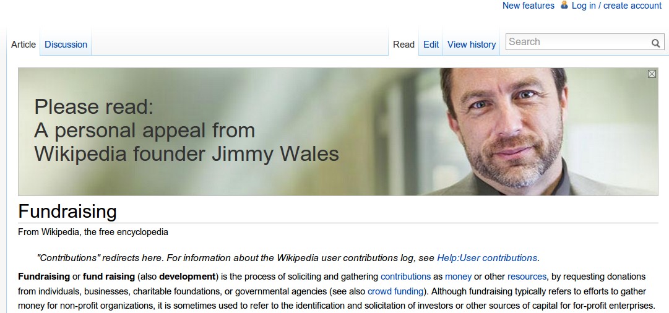Click the search magnifier icon

(x=656, y=43)
